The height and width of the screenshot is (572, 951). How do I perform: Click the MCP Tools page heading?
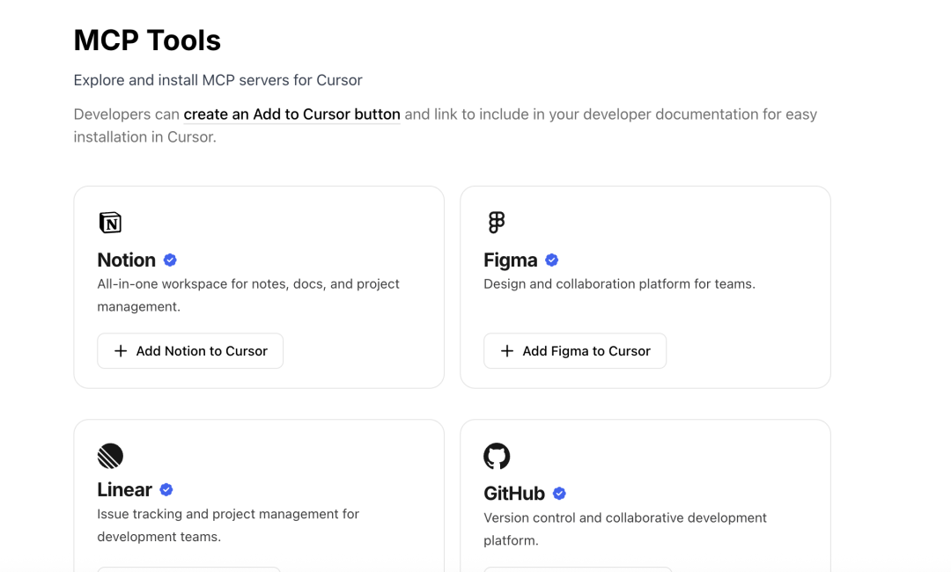[x=147, y=40]
